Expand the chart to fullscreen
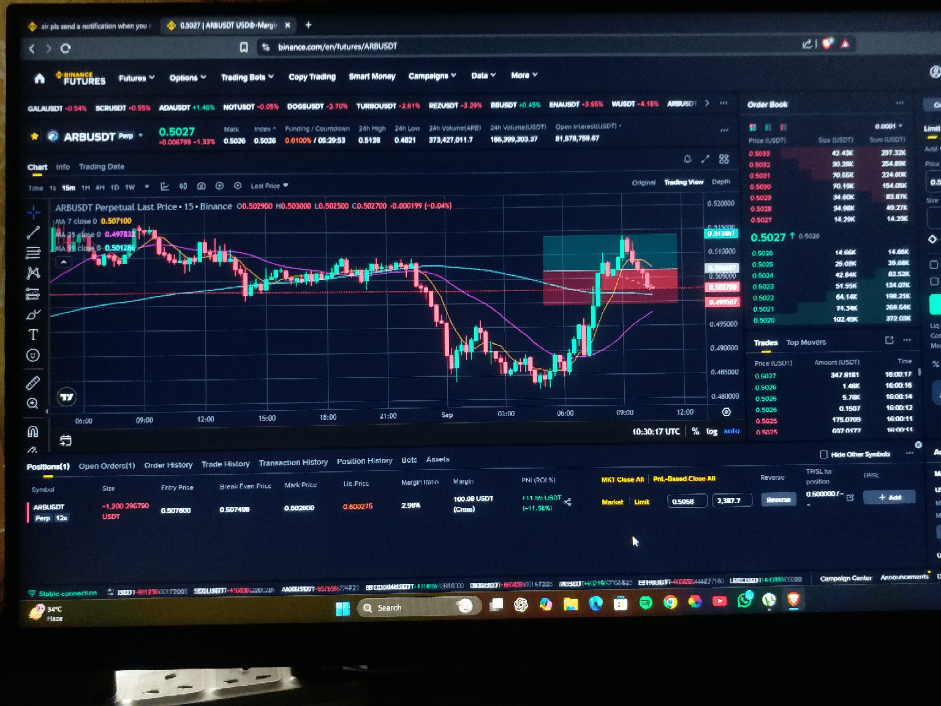Image resolution: width=941 pixels, height=706 pixels. pos(706,159)
